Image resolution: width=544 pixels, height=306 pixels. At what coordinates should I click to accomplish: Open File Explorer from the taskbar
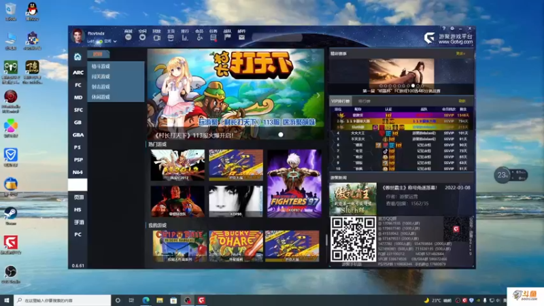pos(160,300)
